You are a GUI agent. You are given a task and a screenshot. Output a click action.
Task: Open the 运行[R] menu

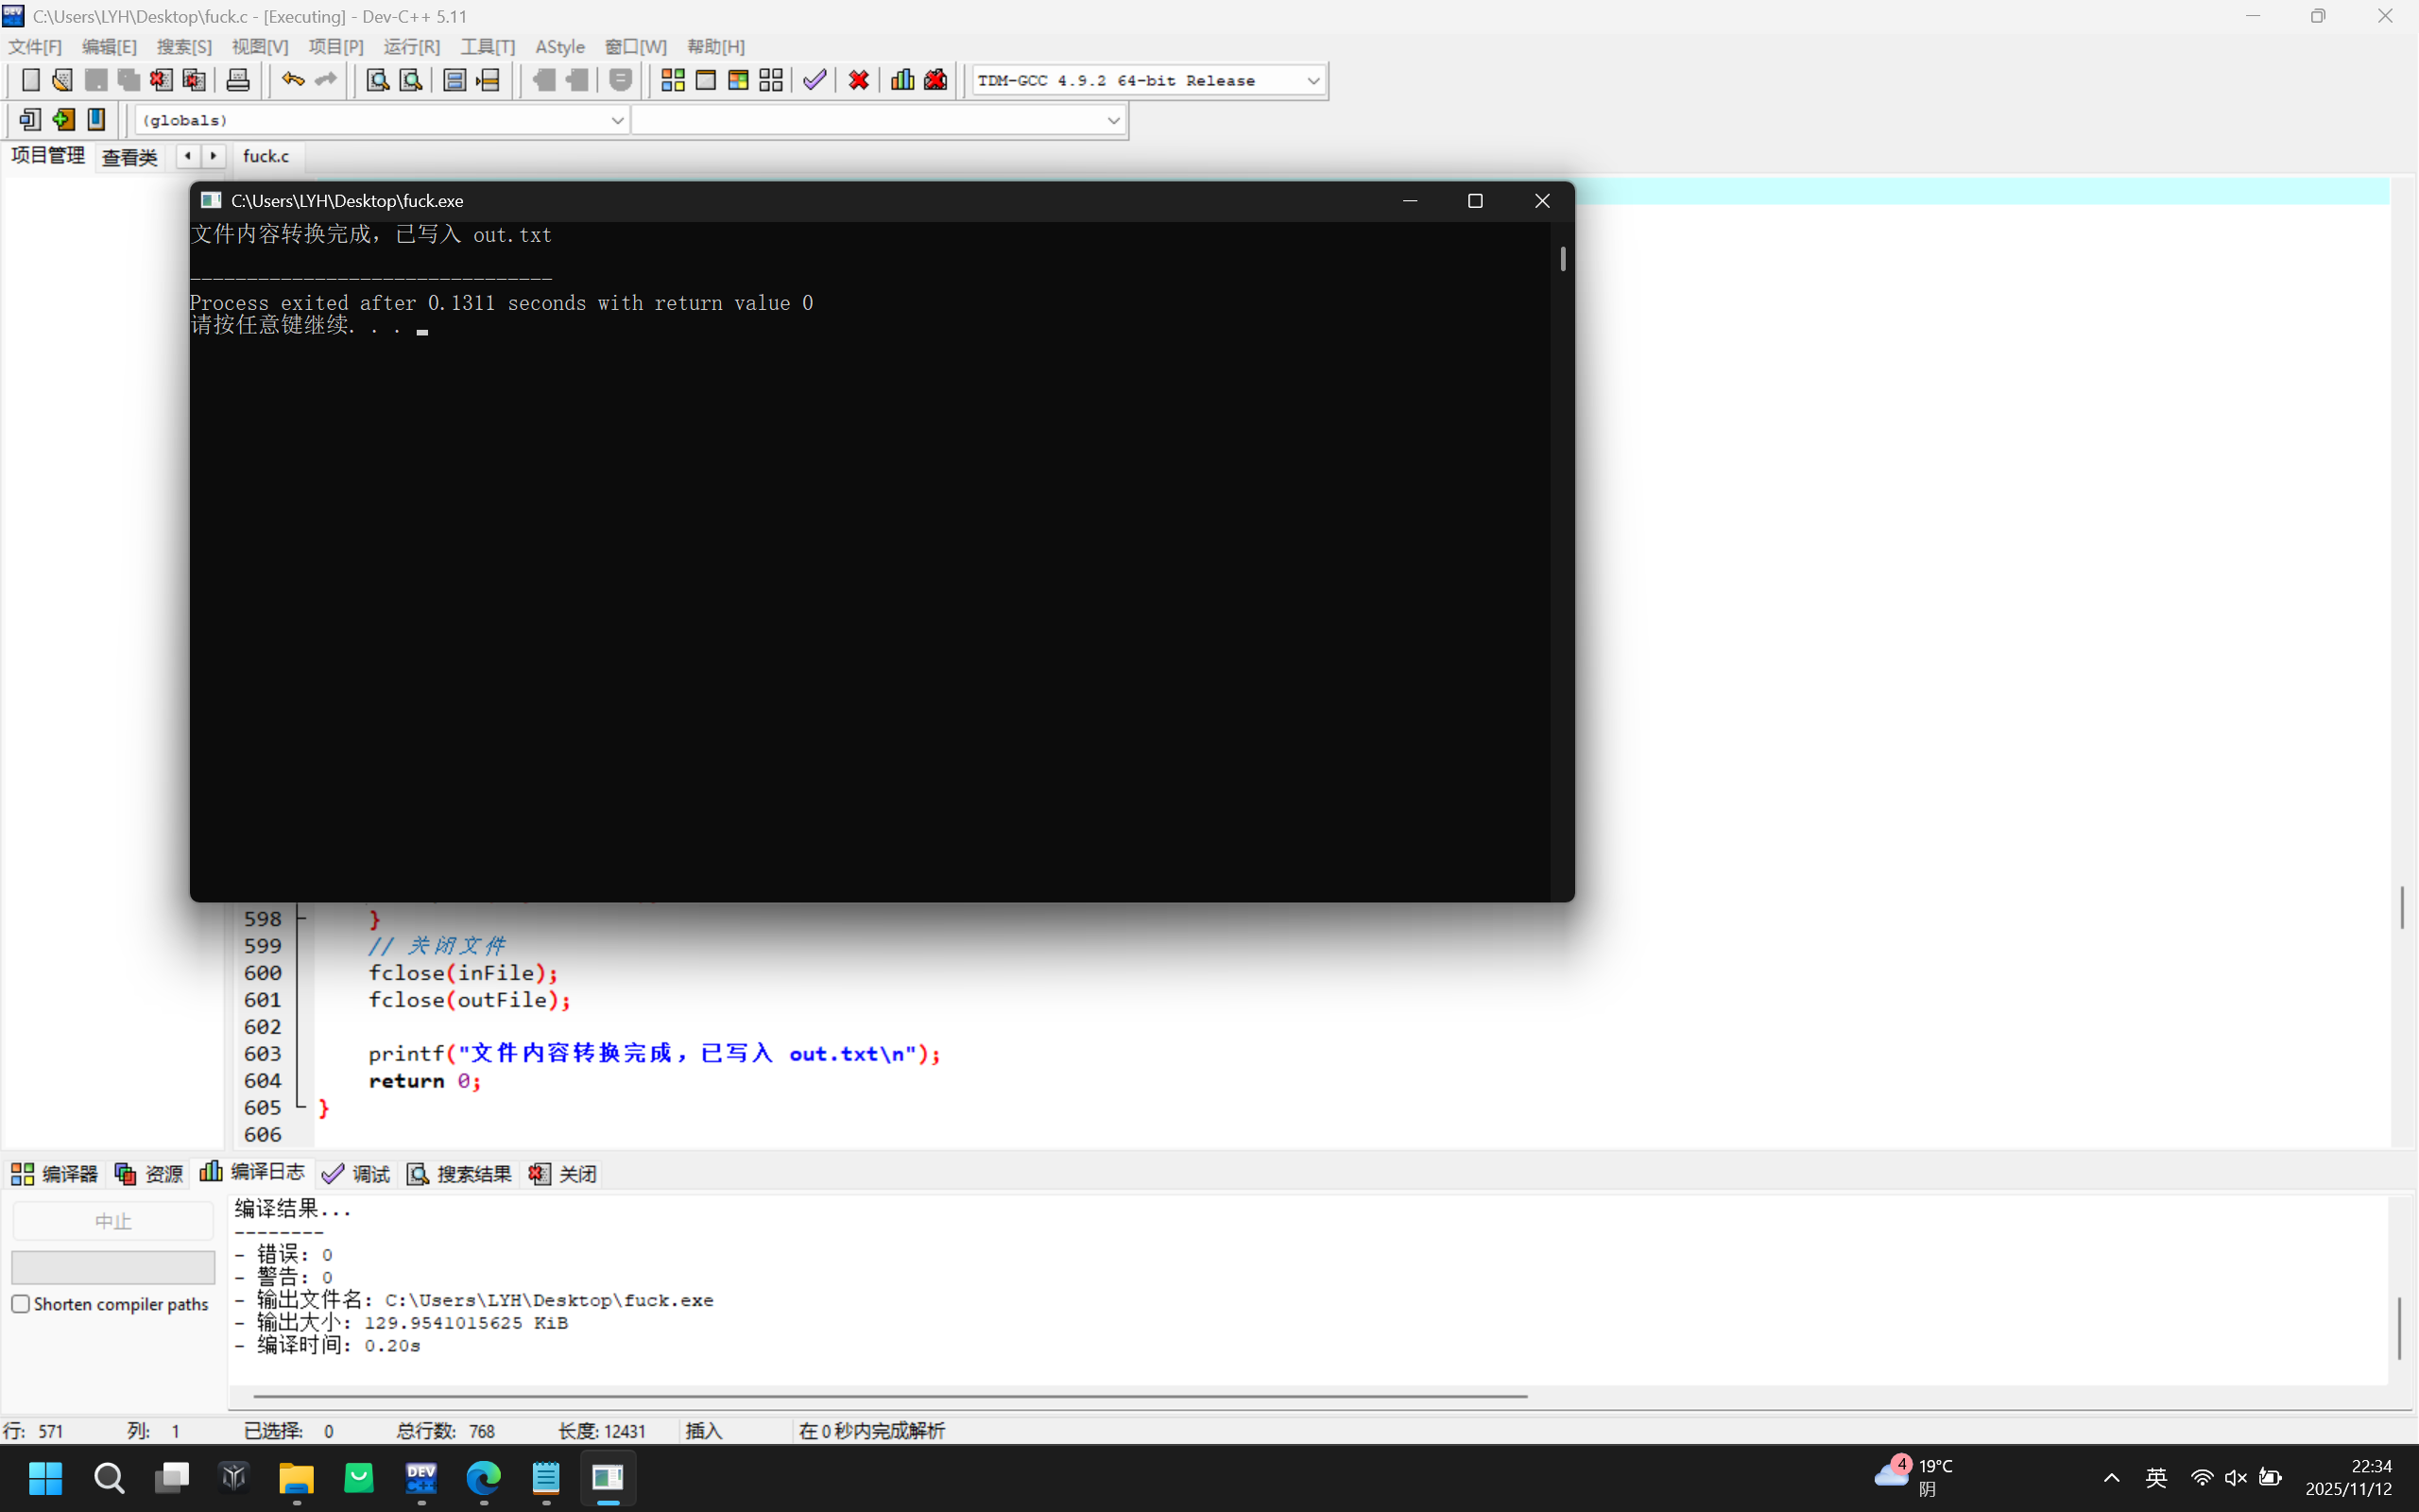[x=411, y=46]
